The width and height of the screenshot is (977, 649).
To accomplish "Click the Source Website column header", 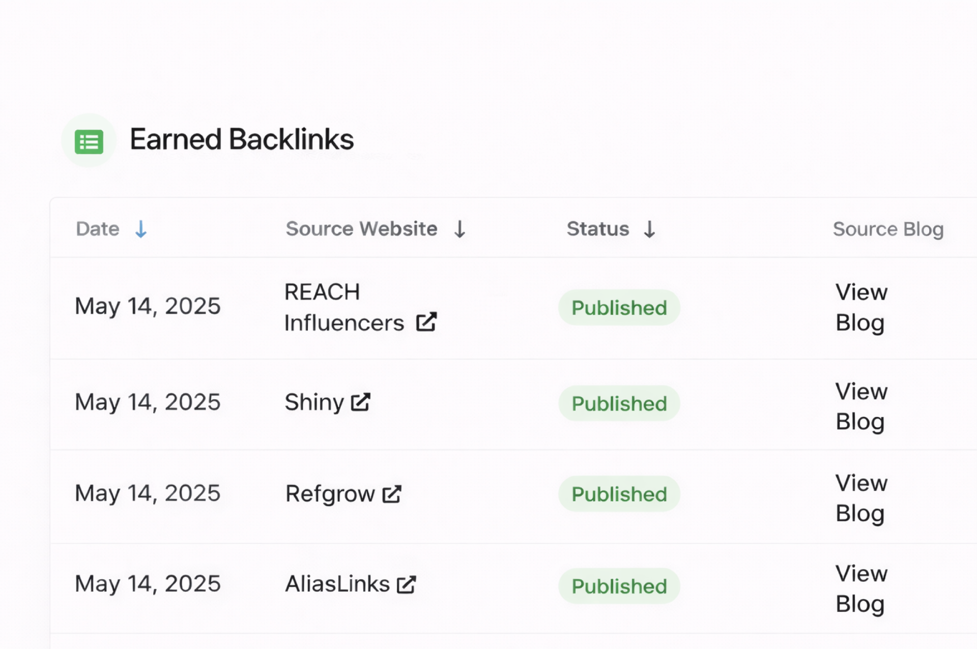I will click(361, 229).
